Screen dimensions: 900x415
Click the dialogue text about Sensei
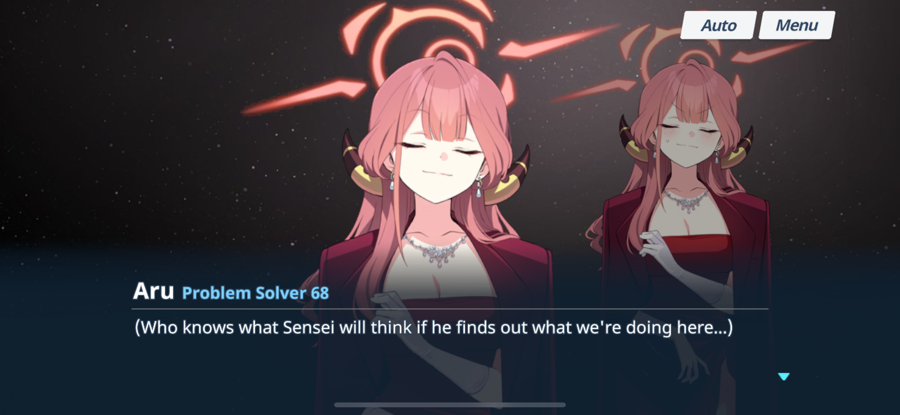[434, 328]
